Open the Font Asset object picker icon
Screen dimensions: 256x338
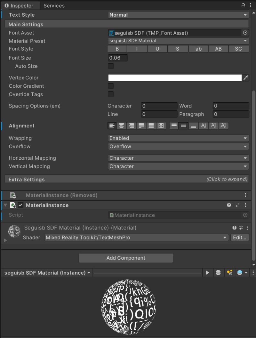click(245, 33)
